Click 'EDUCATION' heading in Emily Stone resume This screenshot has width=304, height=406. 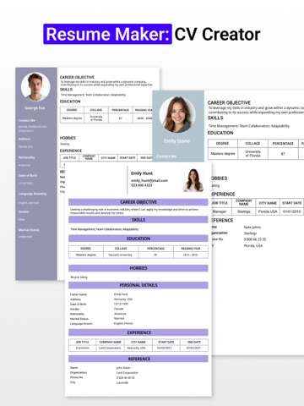coord(220,133)
